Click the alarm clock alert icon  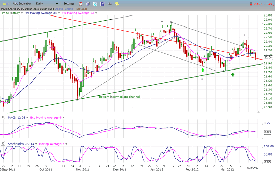click(x=80, y=4)
